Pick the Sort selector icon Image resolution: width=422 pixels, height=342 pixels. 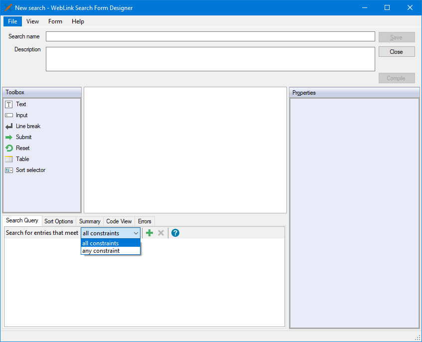coord(9,170)
